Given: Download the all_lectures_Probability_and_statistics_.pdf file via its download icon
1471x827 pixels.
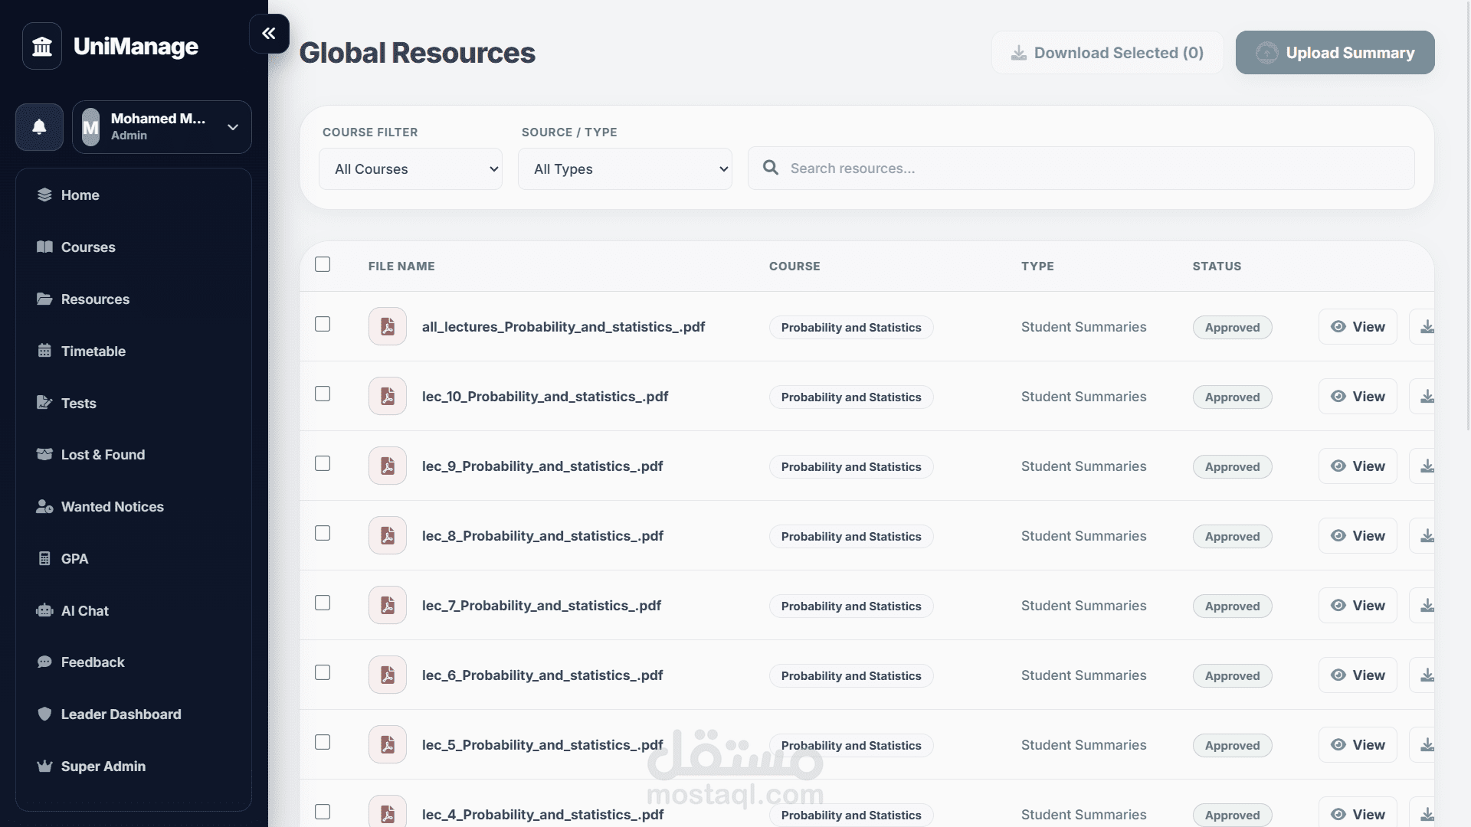Looking at the screenshot, I should (x=1427, y=327).
